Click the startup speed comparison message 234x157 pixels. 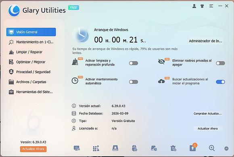click(x=125, y=51)
